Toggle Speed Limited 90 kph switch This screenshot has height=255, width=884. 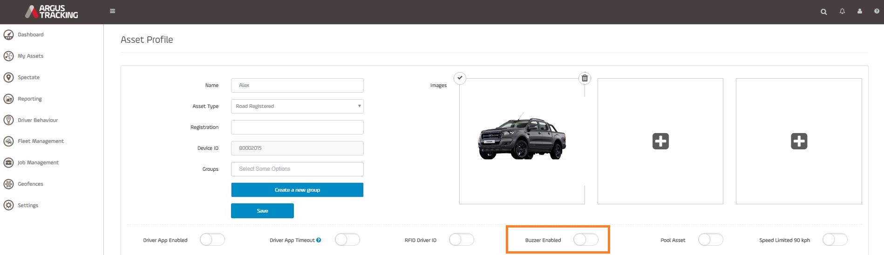point(835,240)
